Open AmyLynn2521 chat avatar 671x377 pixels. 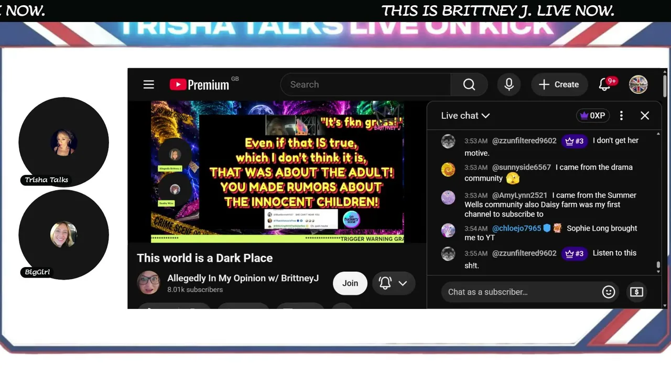(448, 197)
